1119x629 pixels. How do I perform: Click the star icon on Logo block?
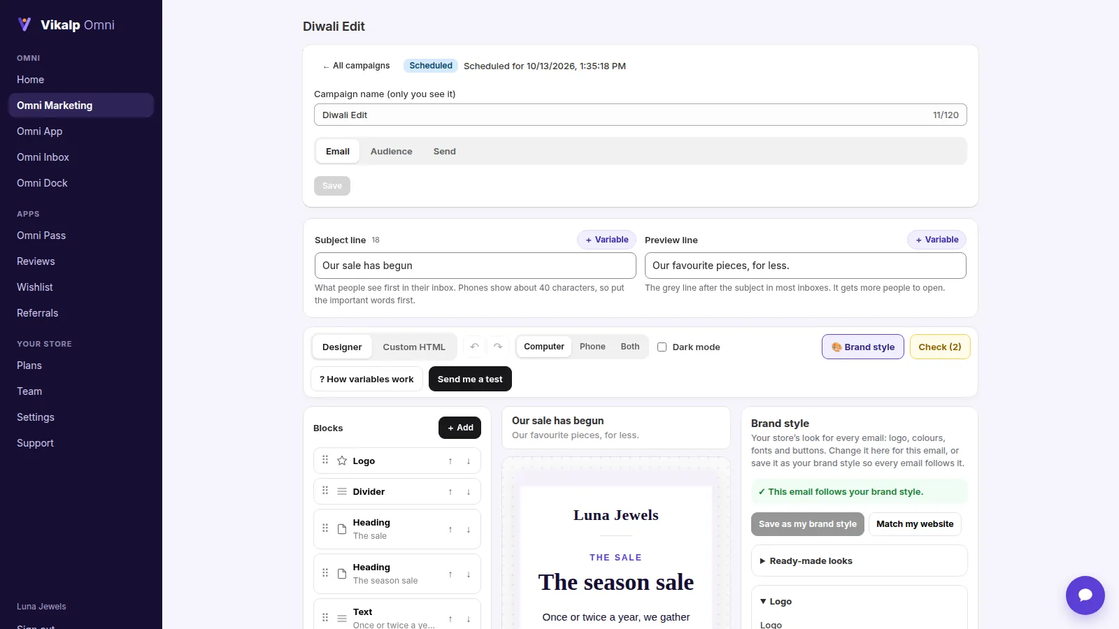[x=342, y=461]
